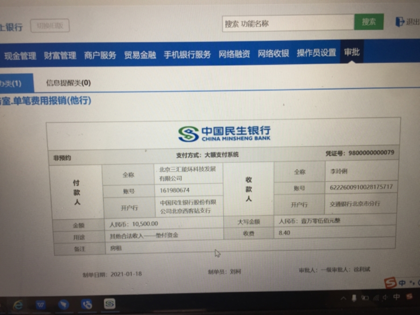Open the 网络融资 menu
This screenshot has height=315, width=420.
[234, 54]
